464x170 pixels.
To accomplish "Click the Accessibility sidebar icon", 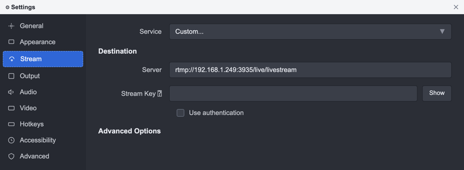I will click(11, 140).
